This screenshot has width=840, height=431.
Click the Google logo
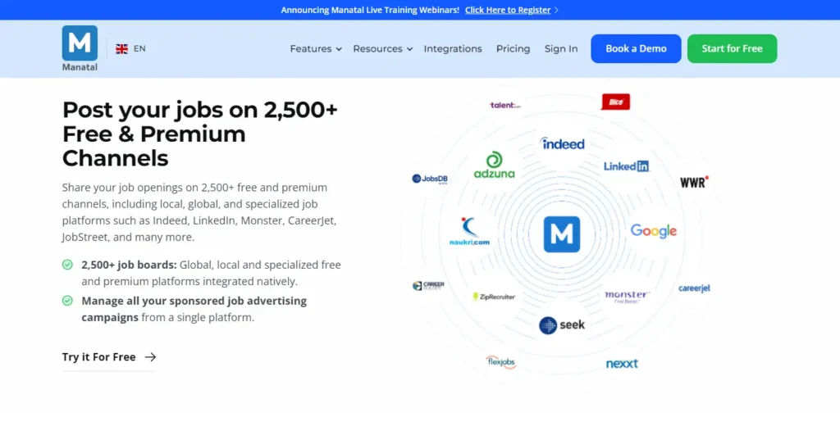(653, 231)
